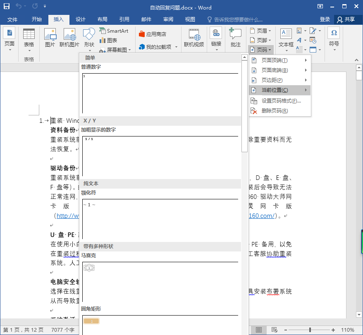The image size is (363, 335).
Task: Open the 邮件 ribbon tab
Action: click(x=146, y=19)
